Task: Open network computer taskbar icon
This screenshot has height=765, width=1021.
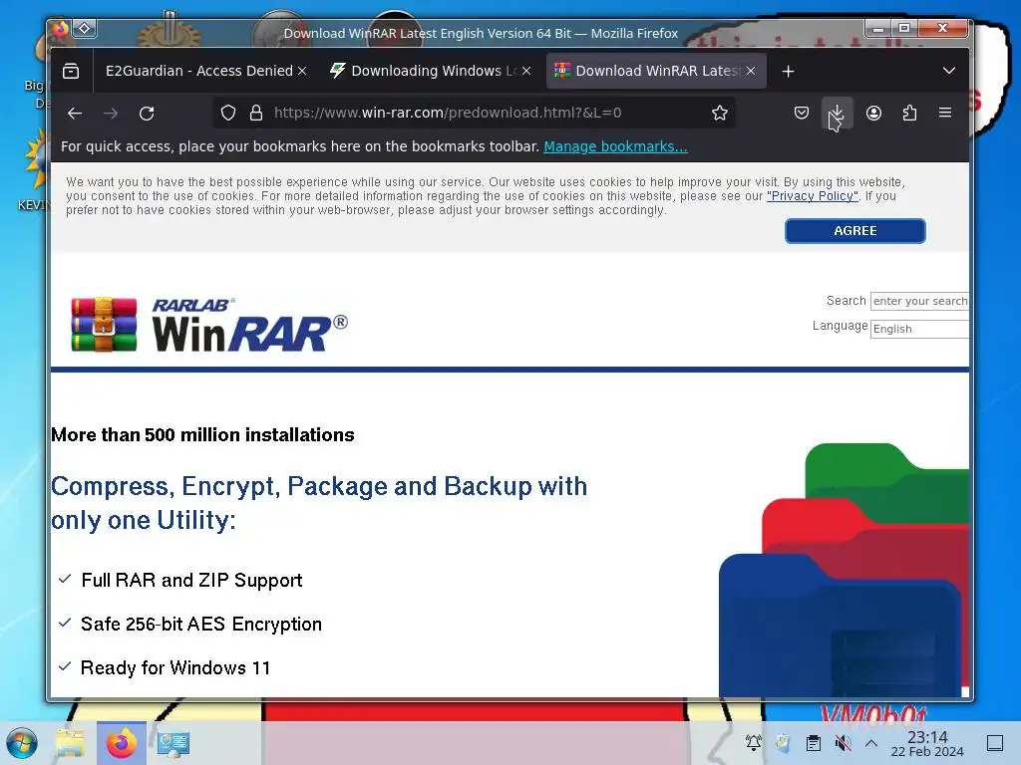Action: (172, 743)
